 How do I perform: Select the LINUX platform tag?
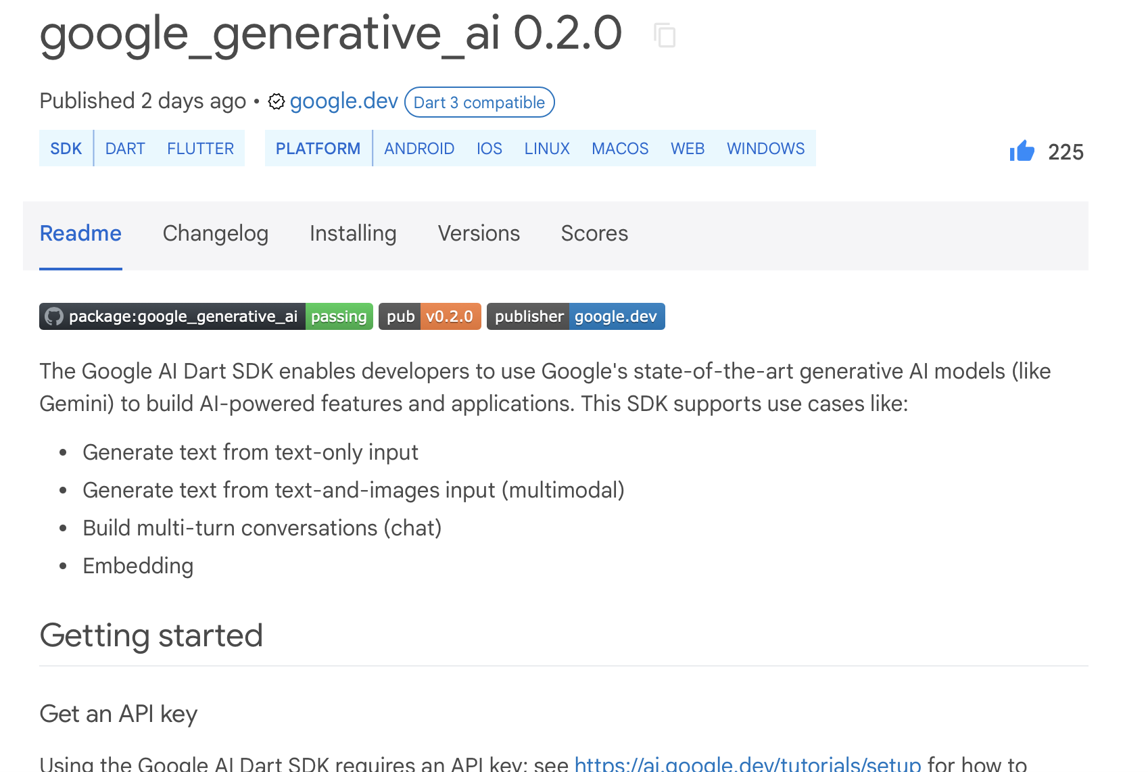point(547,148)
